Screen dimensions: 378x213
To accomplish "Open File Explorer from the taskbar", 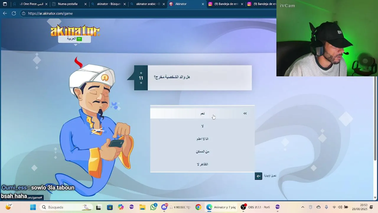I will [142, 207].
